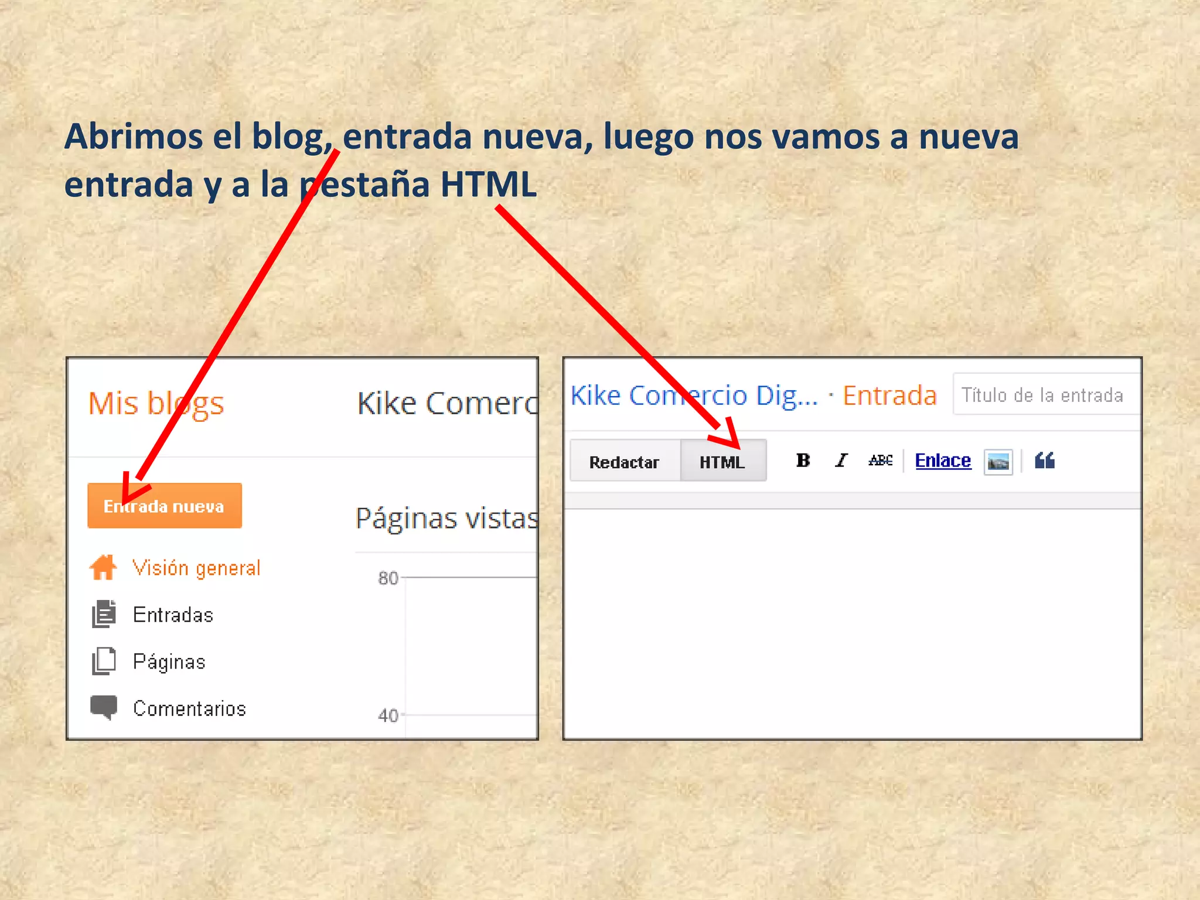Click the 80 axis label on chart
The image size is (1200, 900).
tap(388, 578)
